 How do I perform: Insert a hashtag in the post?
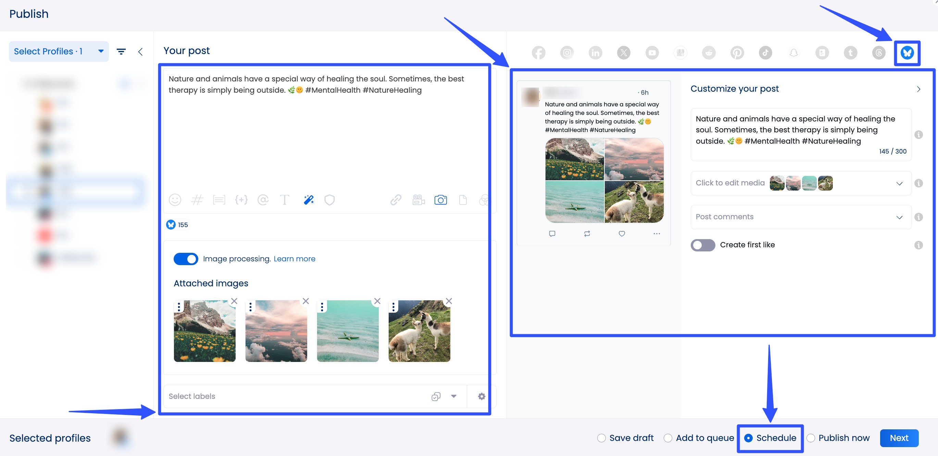coord(197,200)
